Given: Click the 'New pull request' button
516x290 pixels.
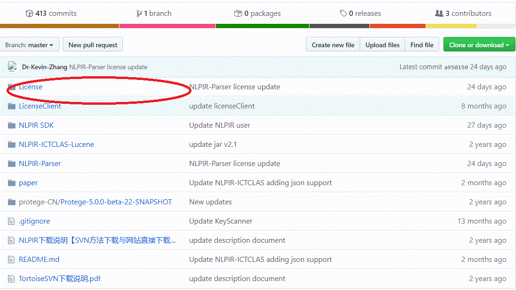Looking at the screenshot, I should coord(92,44).
